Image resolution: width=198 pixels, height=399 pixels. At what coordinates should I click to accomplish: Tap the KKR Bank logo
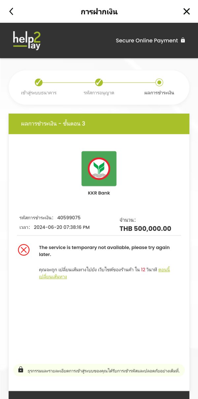(x=99, y=168)
